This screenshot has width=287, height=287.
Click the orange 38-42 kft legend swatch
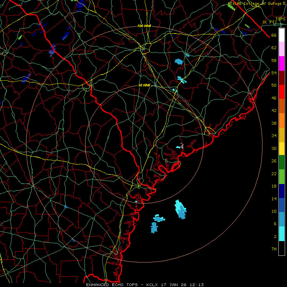pos(282,121)
